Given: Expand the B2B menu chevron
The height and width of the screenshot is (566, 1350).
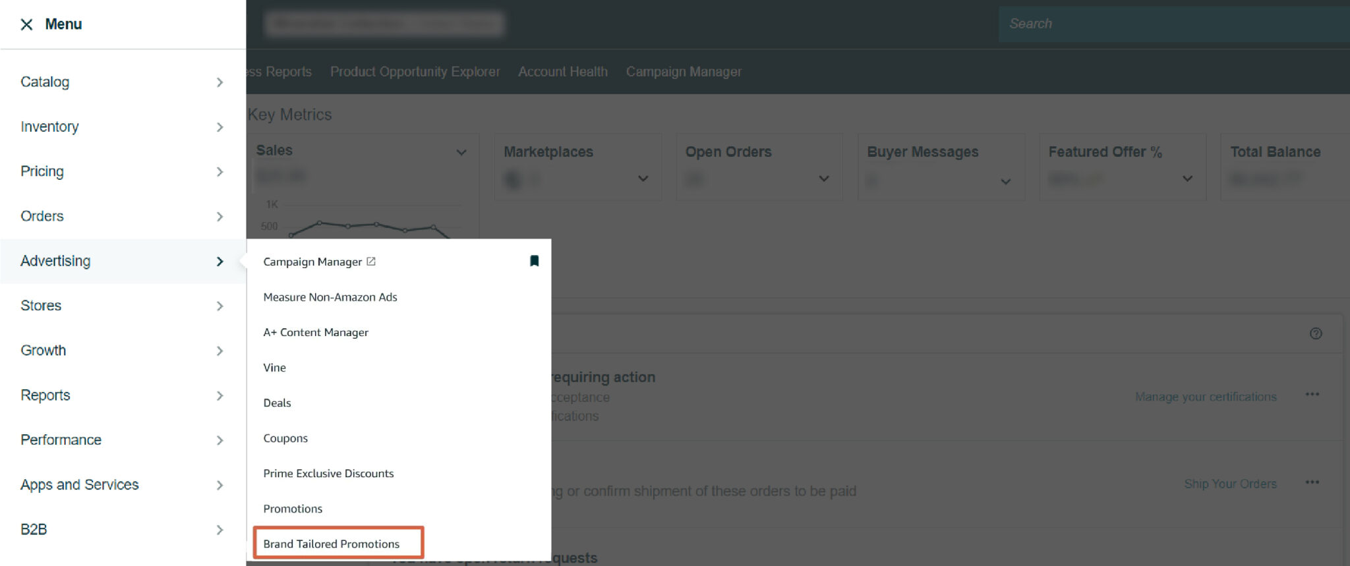Looking at the screenshot, I should pos(220,530).
